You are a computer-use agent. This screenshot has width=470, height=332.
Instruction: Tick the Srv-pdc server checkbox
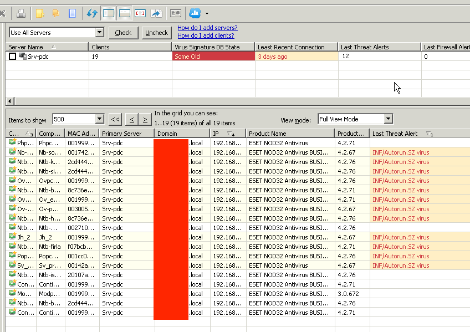(x=12, y=57)
